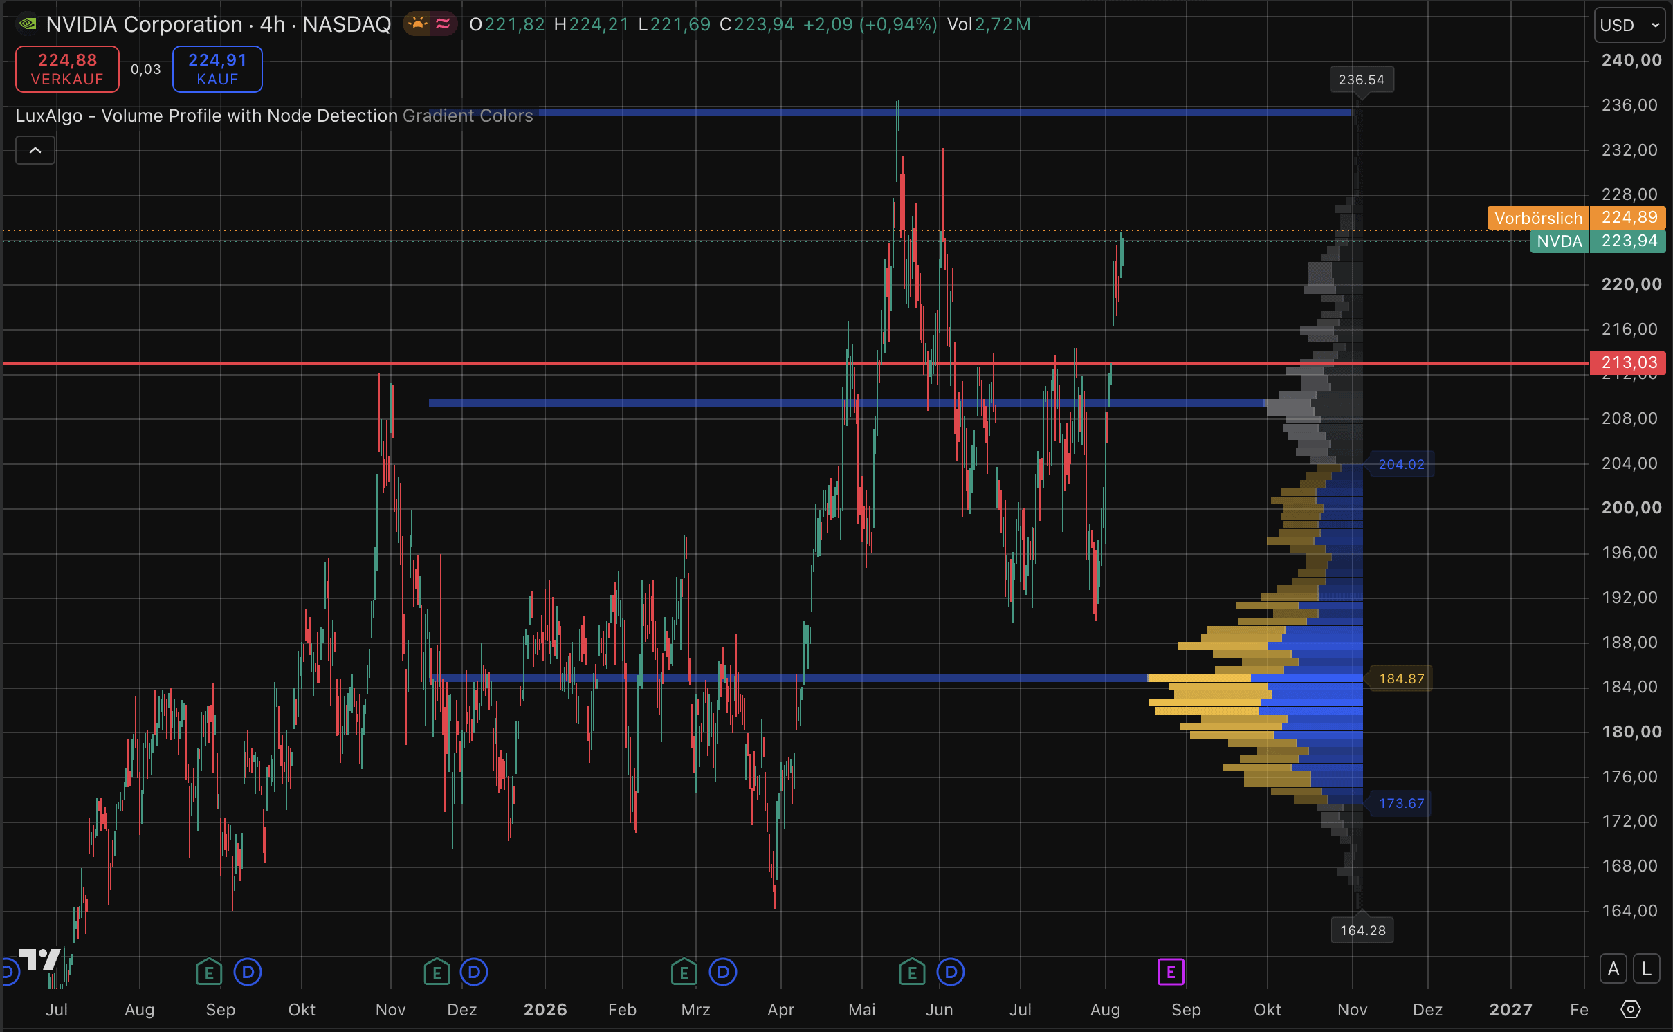Viewport: 1673px width, 1032px height.
Task: Click the earnings E marker between Mai and Jun
Action: 912,973
